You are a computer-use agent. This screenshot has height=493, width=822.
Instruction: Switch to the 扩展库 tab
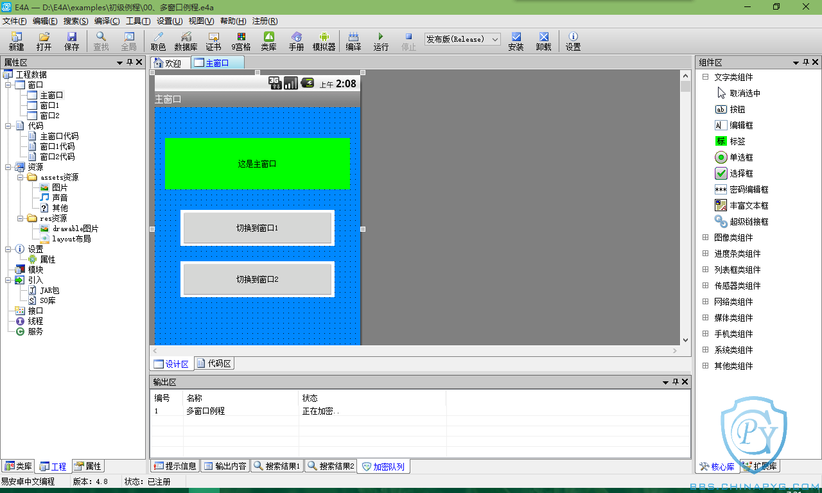pos(760,466)
